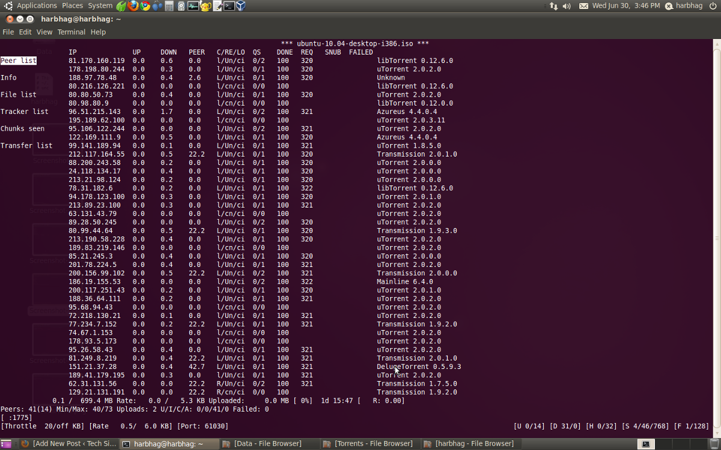Image resolution: width=721 pixels, height=450 pixels.
Task: Click the Info entry in rtorrent sidebar
Action: (x=8, y=77)
